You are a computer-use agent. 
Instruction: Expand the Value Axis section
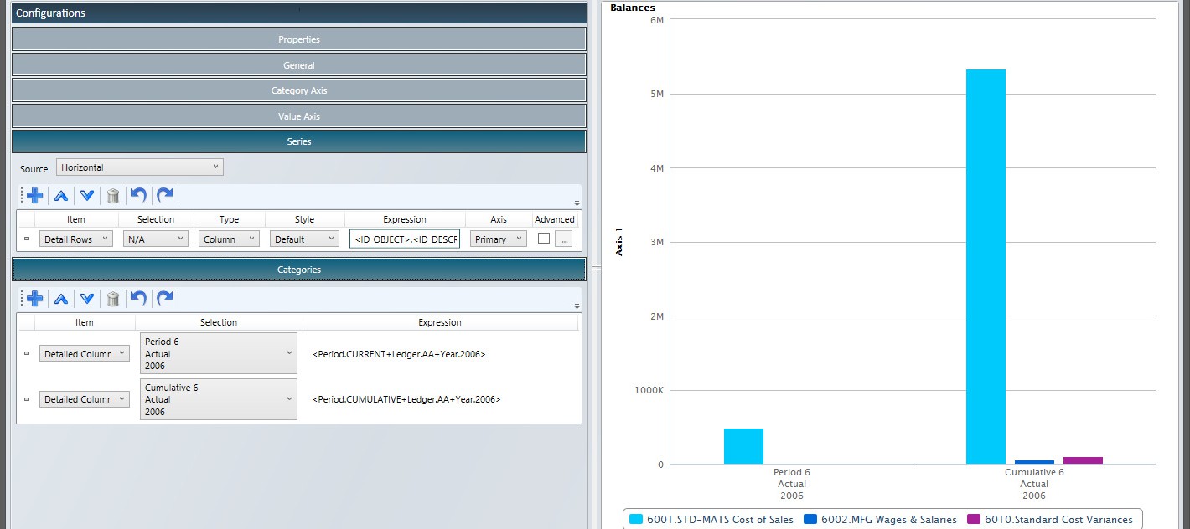tap(299, 116)
